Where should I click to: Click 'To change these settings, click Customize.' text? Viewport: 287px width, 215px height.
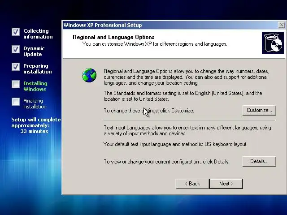[x=149, y=111]
